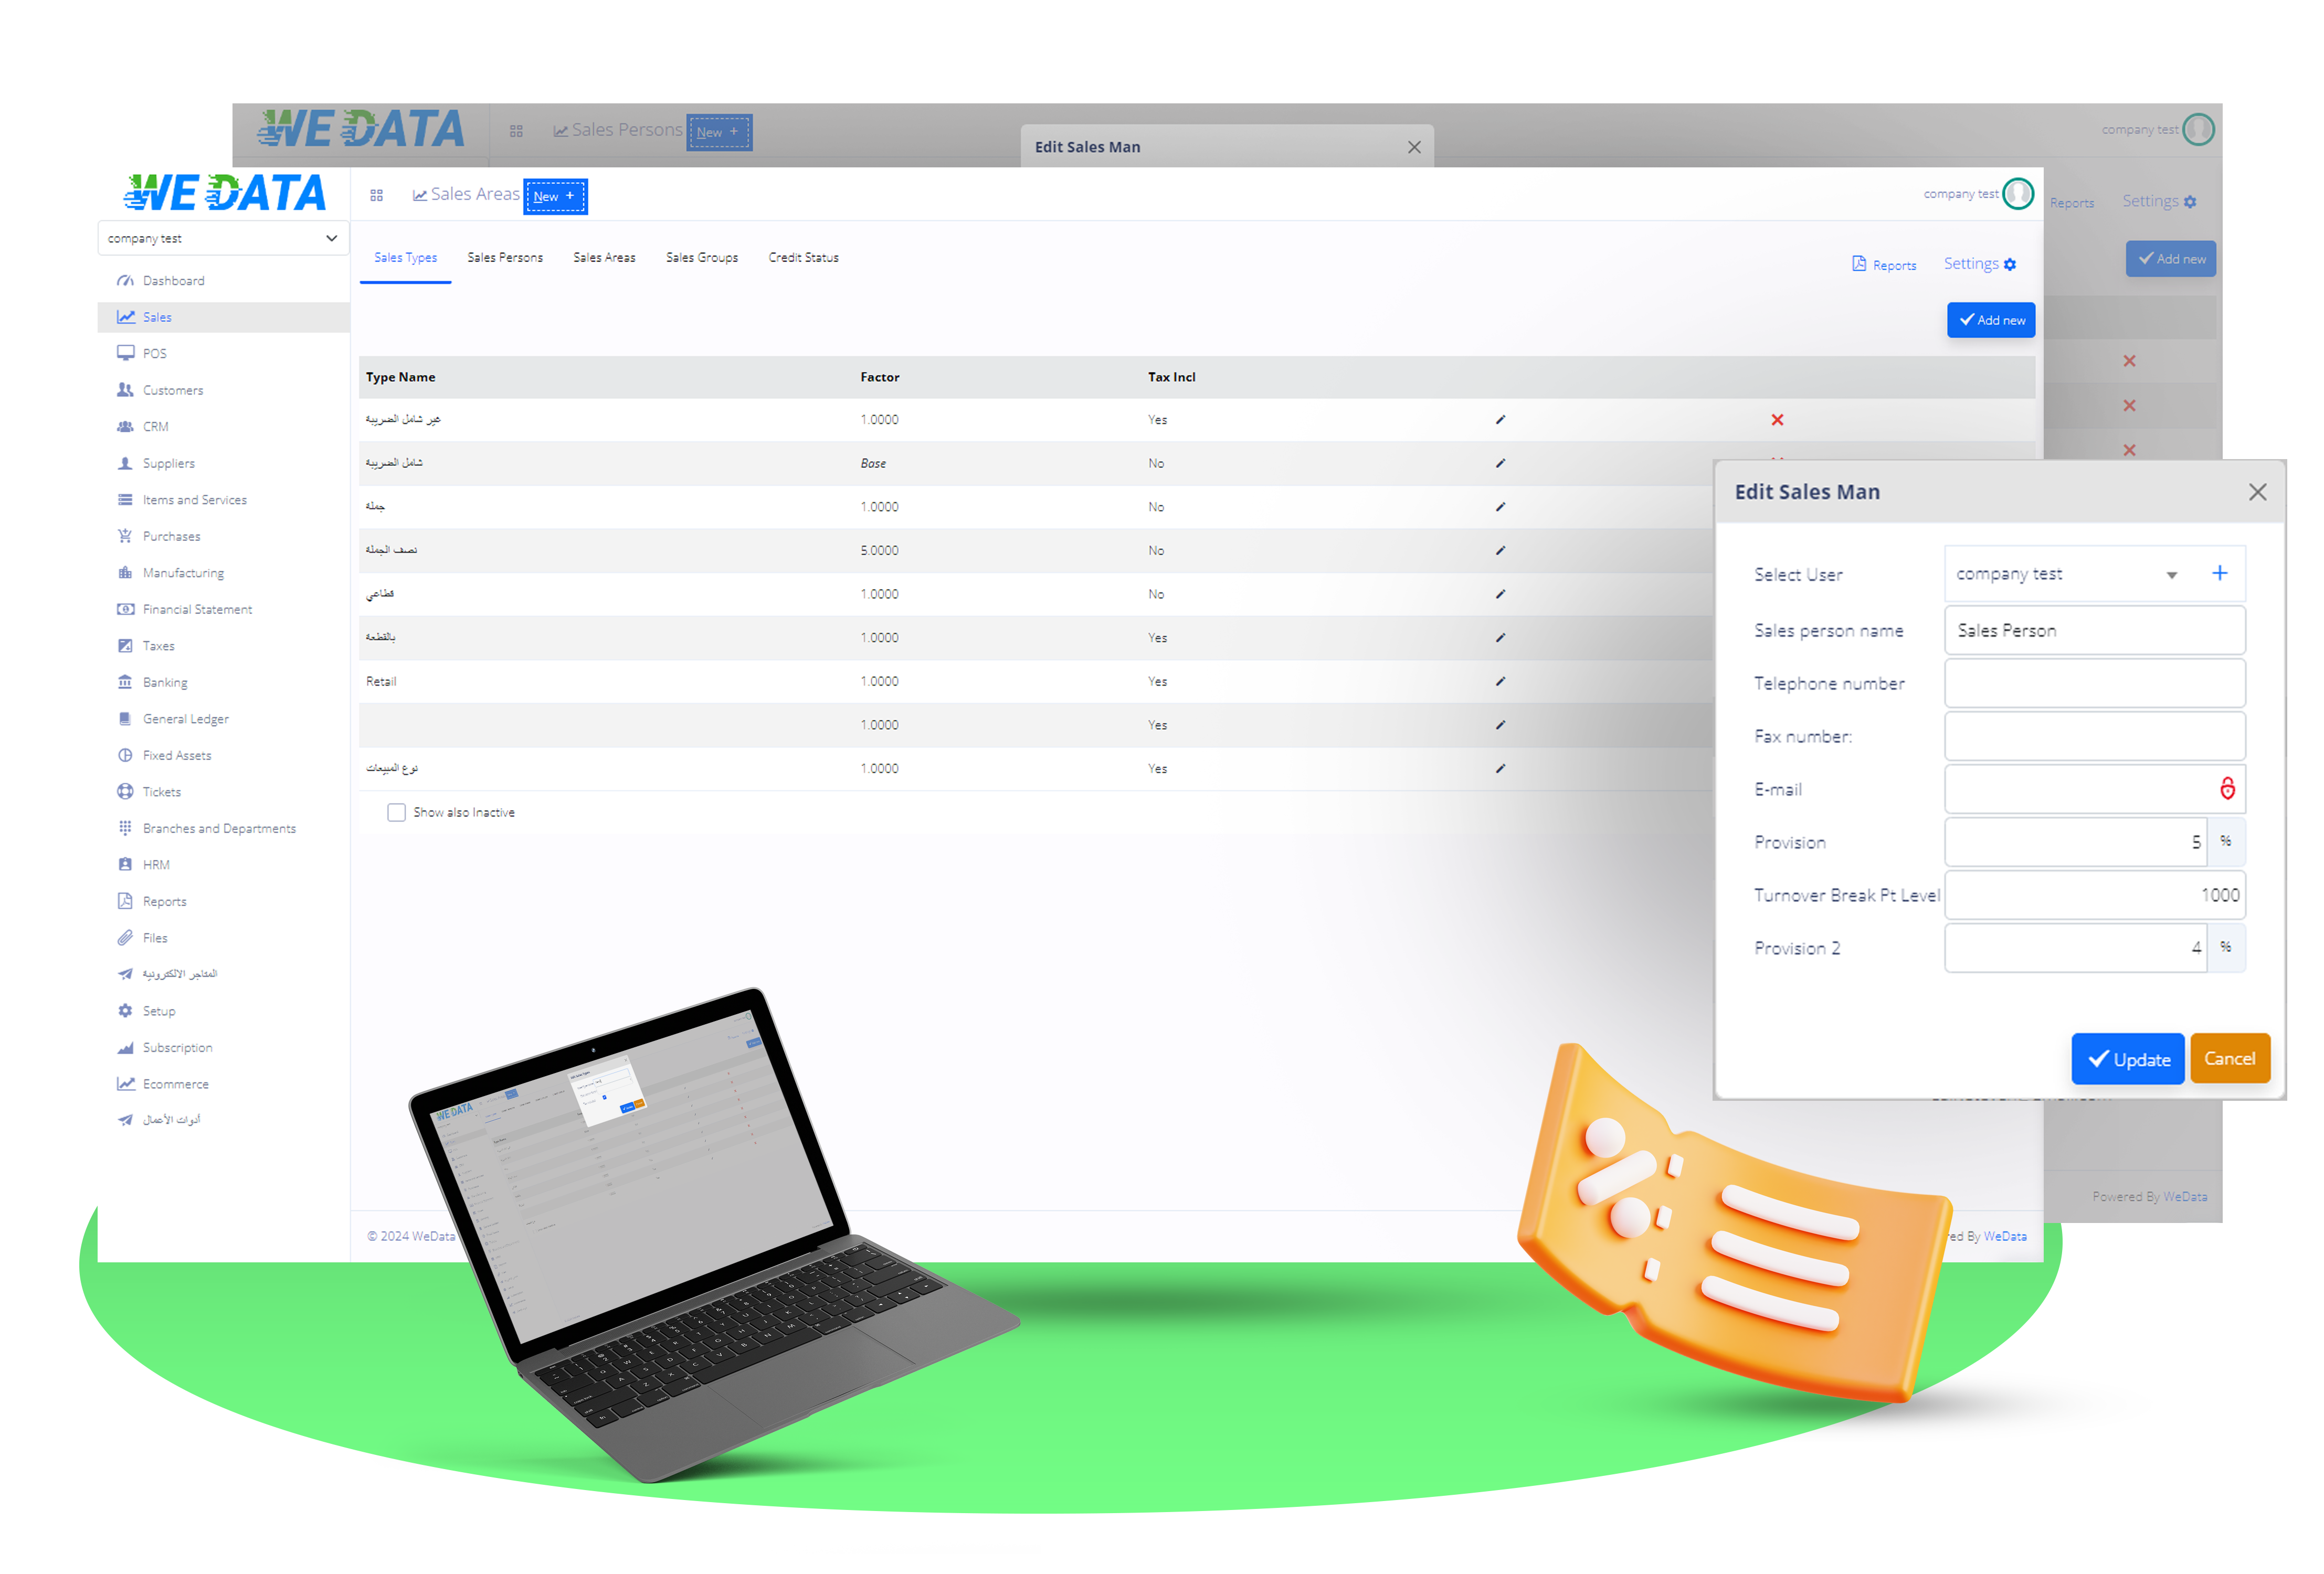Click the plus icon next to Select User
The image size is (2324, 1574).
[2219, 572]
